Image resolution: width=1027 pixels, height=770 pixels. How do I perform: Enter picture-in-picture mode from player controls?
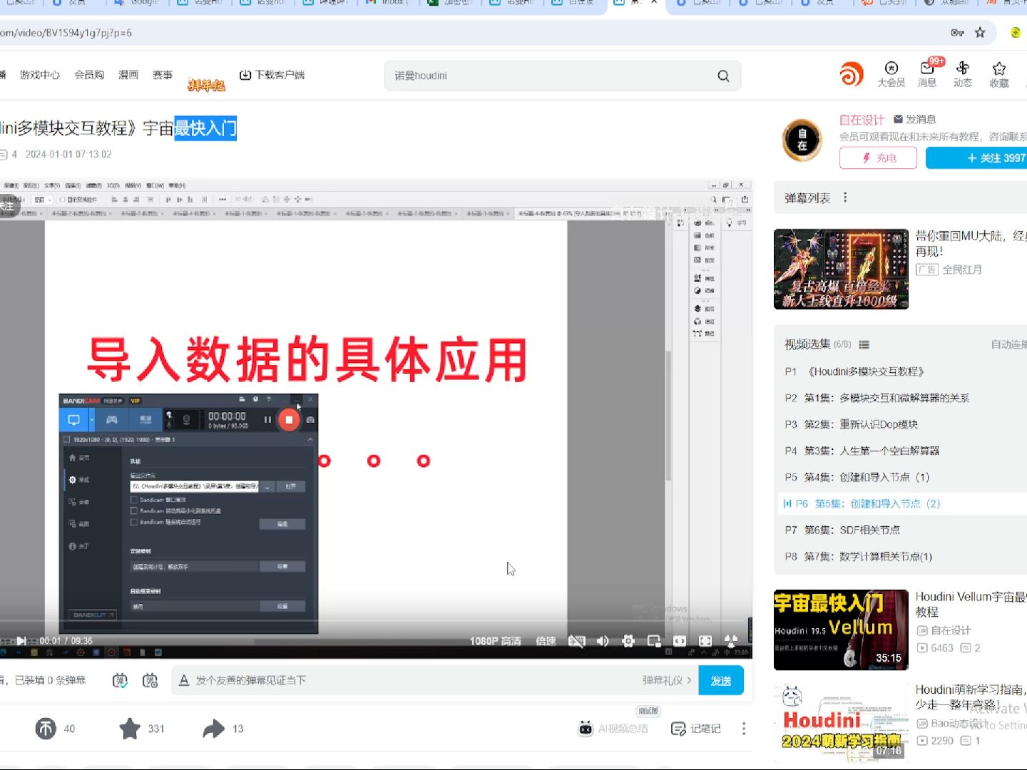click(x=653, y=641)
